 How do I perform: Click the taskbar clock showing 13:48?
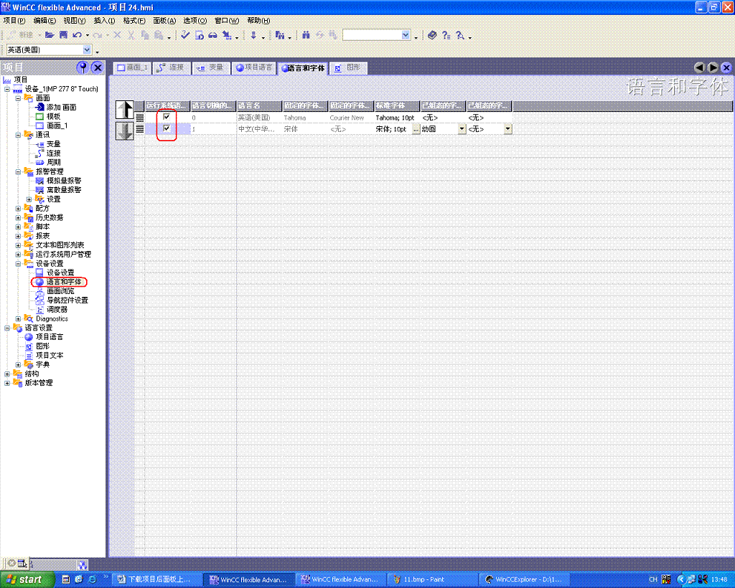tap(718, 579)
